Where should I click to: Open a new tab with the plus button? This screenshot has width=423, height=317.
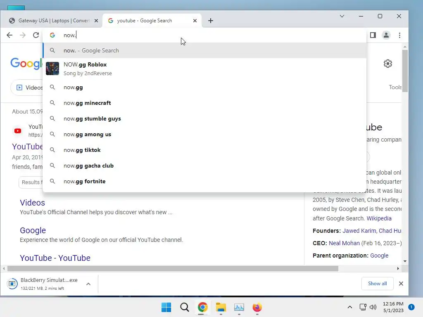click(211, 21)
